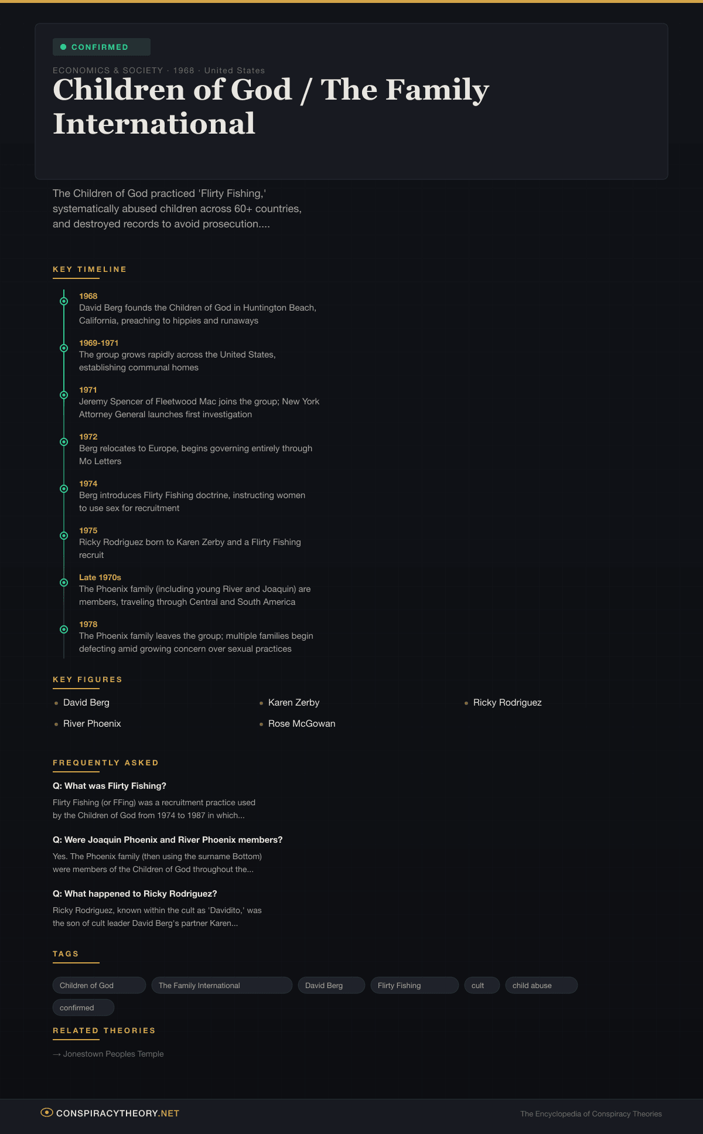Expand the 'What was Flirty Fishing?' question
703x1134 pixels.
click(x=110, y=786)
